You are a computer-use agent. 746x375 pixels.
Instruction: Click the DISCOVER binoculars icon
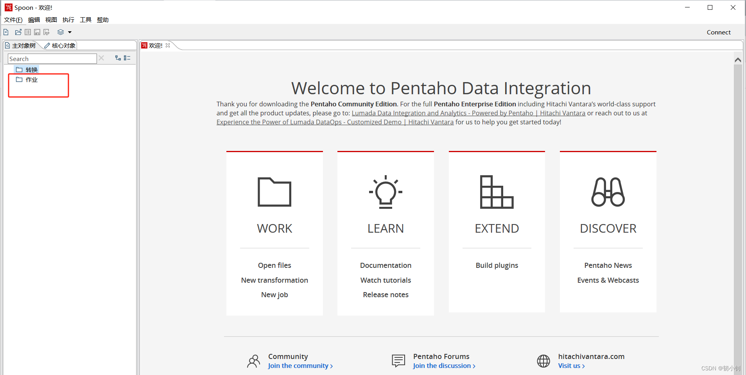pyautogui.click(x=608, y=192)
